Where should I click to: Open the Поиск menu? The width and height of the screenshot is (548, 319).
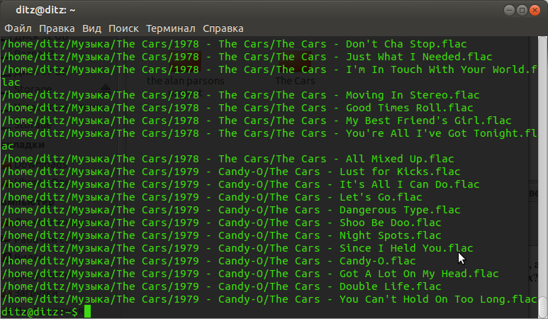pyautogui.click(x=123, y=28)
